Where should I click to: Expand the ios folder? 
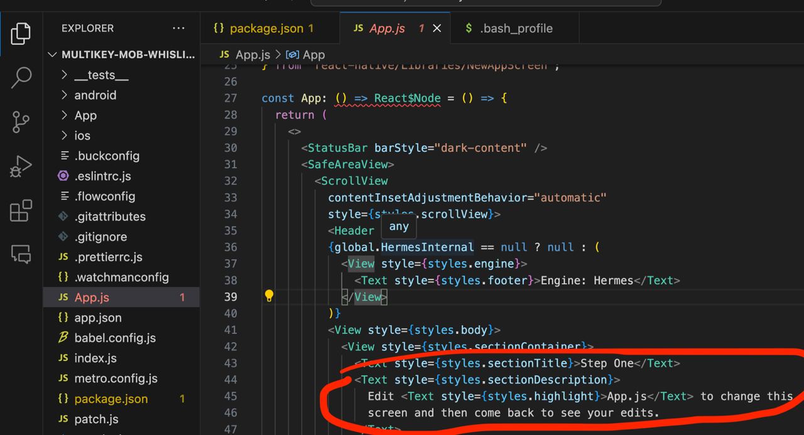coord(121,136)
